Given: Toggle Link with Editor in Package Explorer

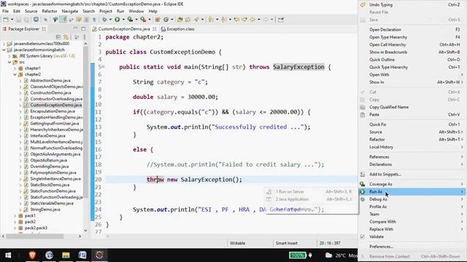Looking at the screenshot, I should tap(66, 37).
